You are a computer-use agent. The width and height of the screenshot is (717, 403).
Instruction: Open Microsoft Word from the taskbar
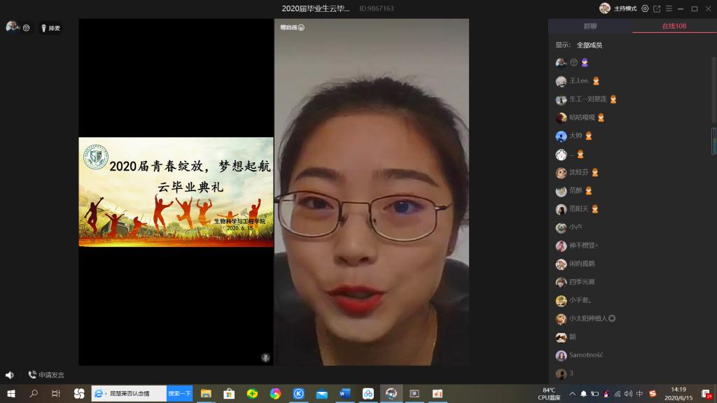344,393
